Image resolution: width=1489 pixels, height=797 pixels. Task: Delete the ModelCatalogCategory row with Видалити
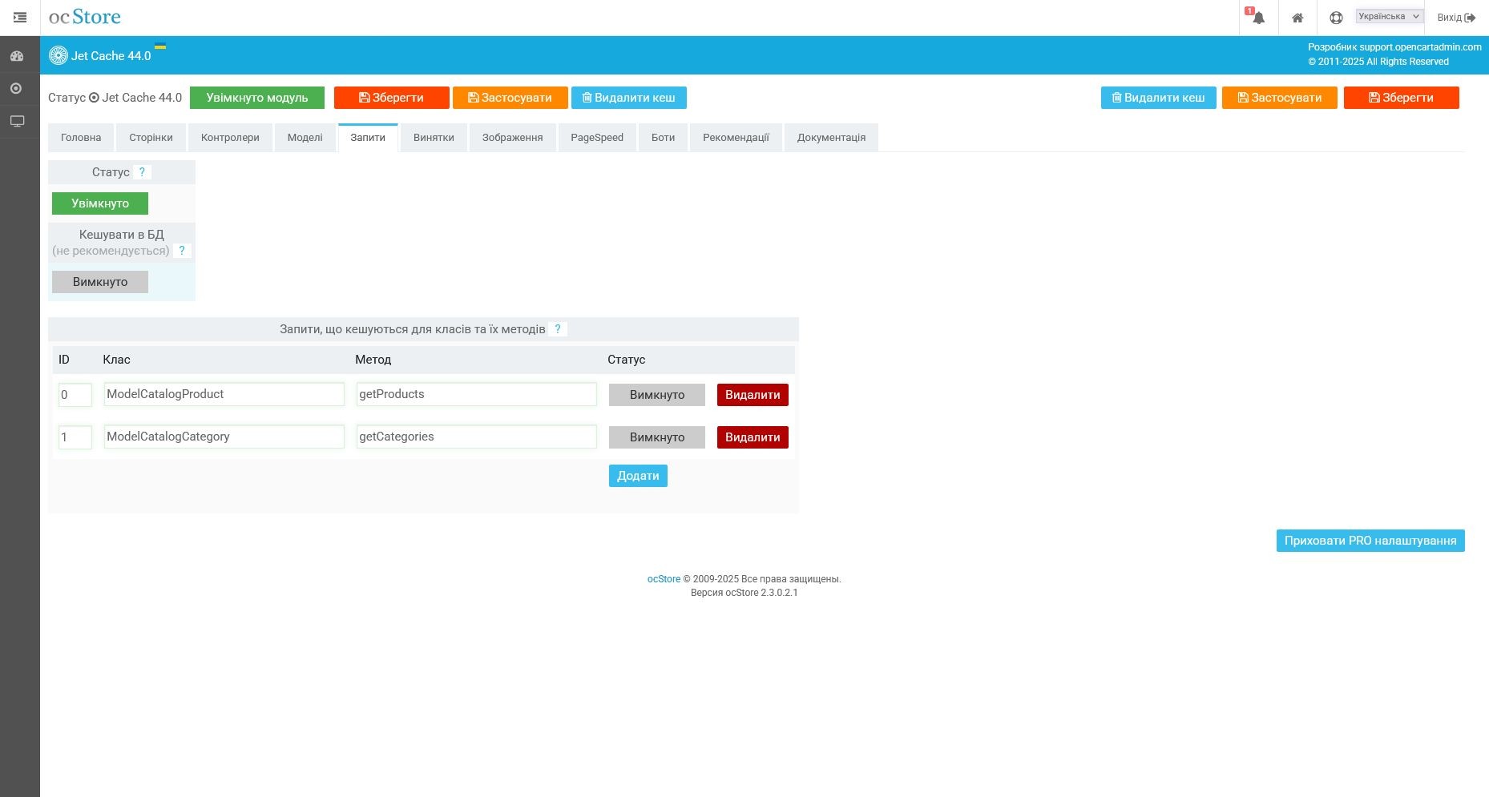tap(752, 437)
